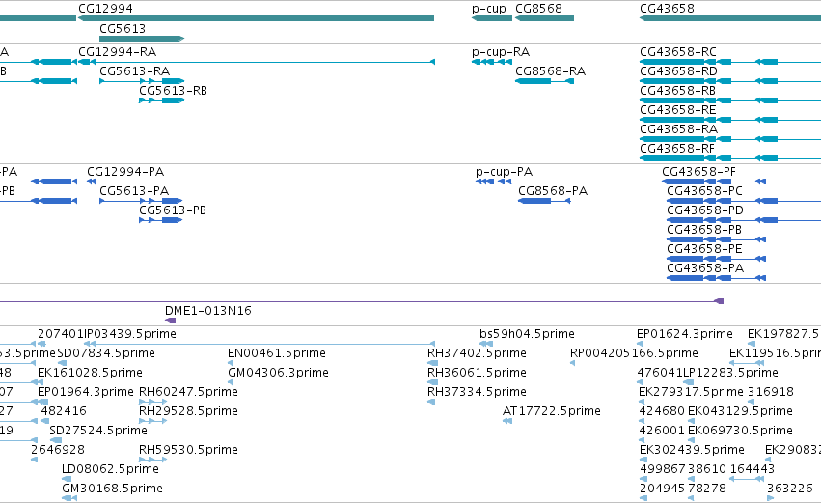
Task: Open the CG12994-RA transcript label
Action: pyautogui.click(x=118, y=52)
